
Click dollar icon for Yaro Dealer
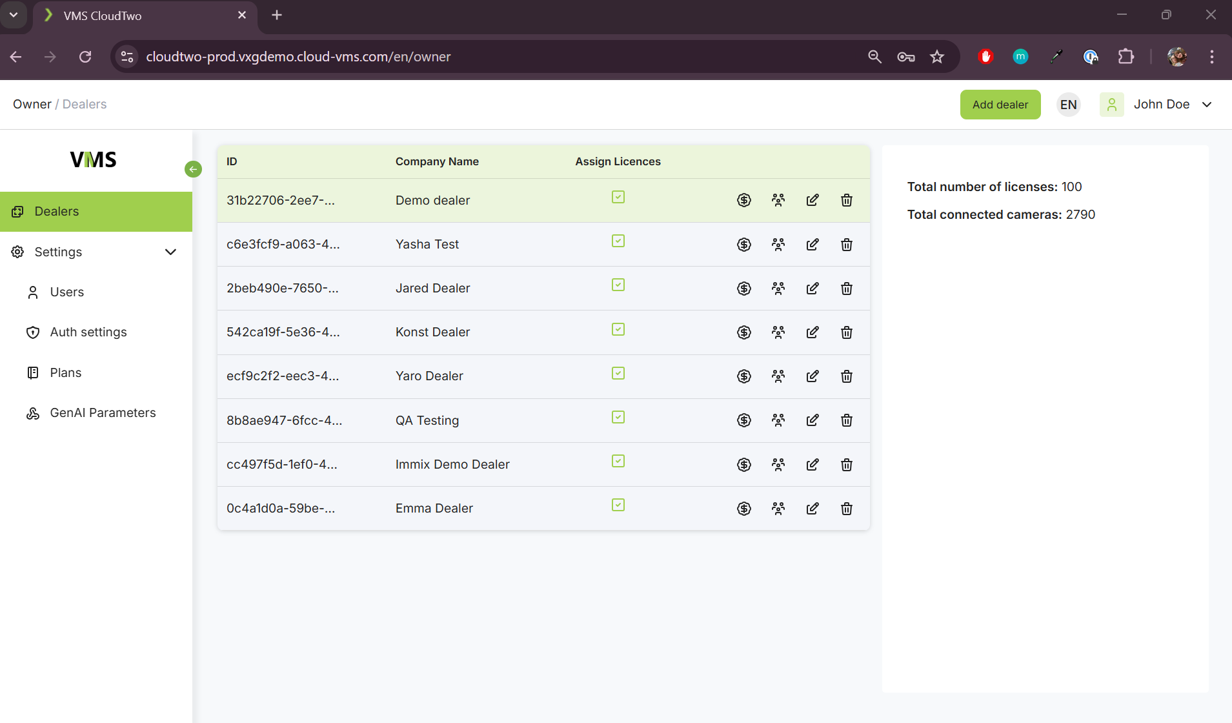744,376
